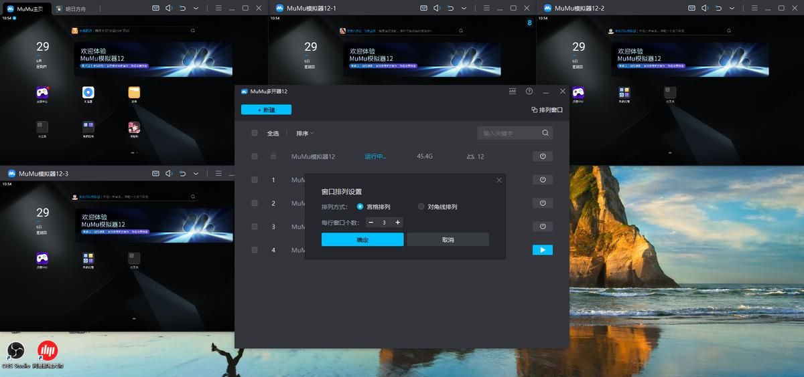Click the 确定 confirm button
The image size is (804, 377).
[x=362, y=239]
